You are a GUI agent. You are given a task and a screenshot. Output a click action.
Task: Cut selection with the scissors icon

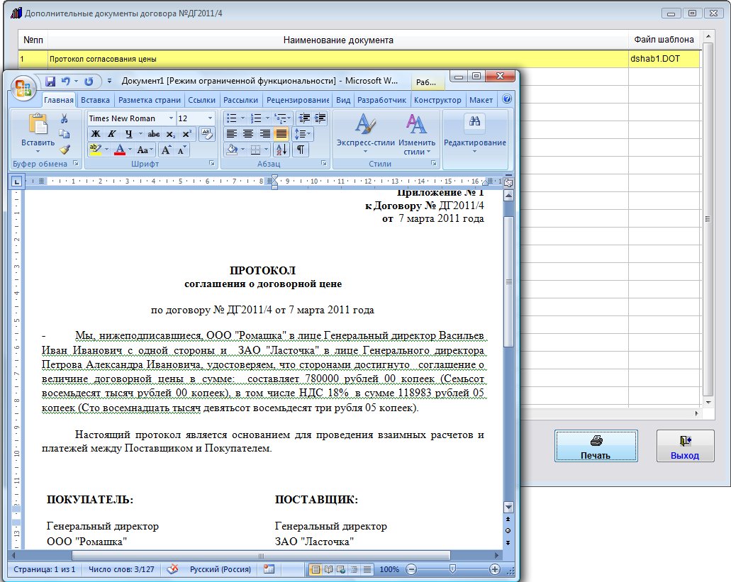[x=65, y=119]
